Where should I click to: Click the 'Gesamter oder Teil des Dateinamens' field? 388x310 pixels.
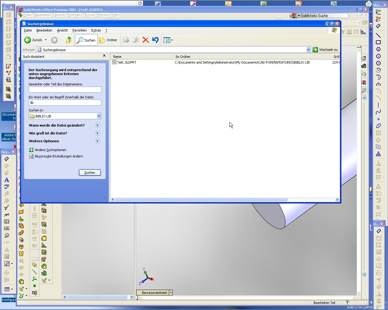[65, 90]
